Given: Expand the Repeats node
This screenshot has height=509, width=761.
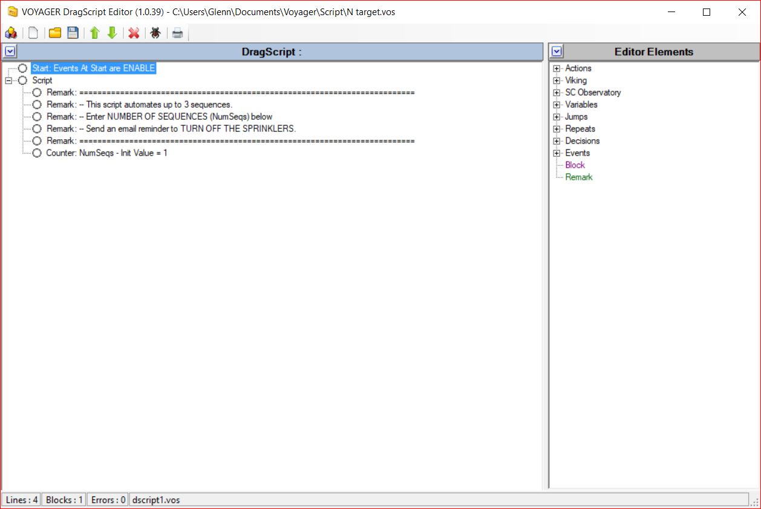Looking at the screenshot, I should point(557,129).
